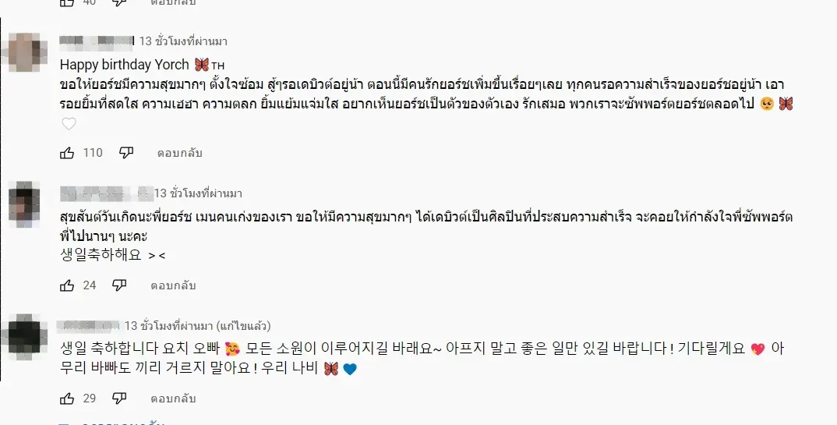This screenshot has width=837, height=425.
Task: Like the comment with 24 likes
Action: (x=68, y=285)
